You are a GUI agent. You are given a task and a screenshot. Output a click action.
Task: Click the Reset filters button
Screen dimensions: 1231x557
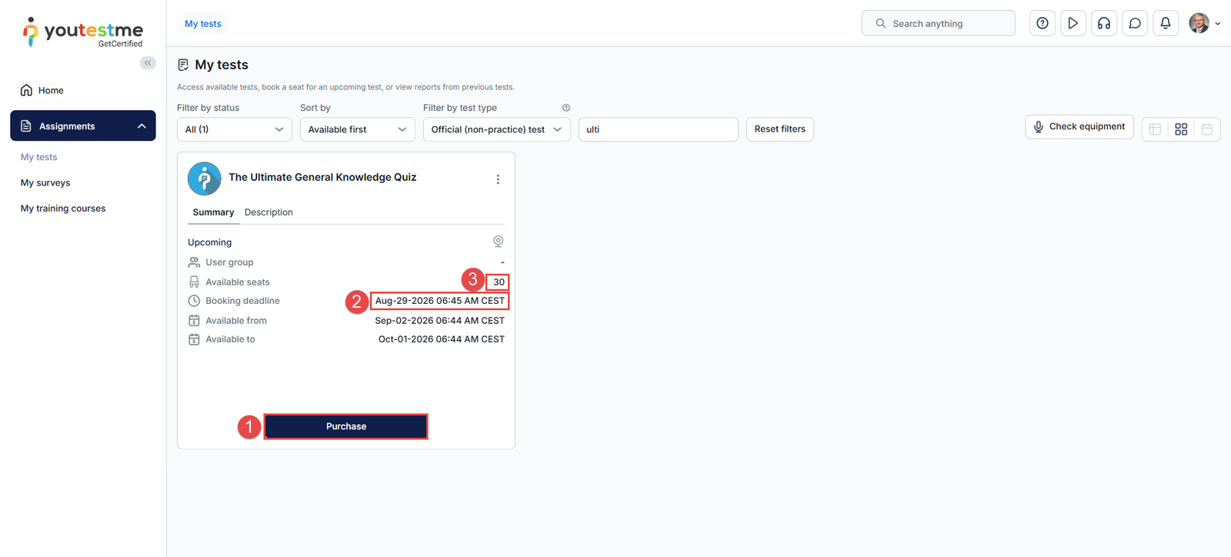(779, 129)
